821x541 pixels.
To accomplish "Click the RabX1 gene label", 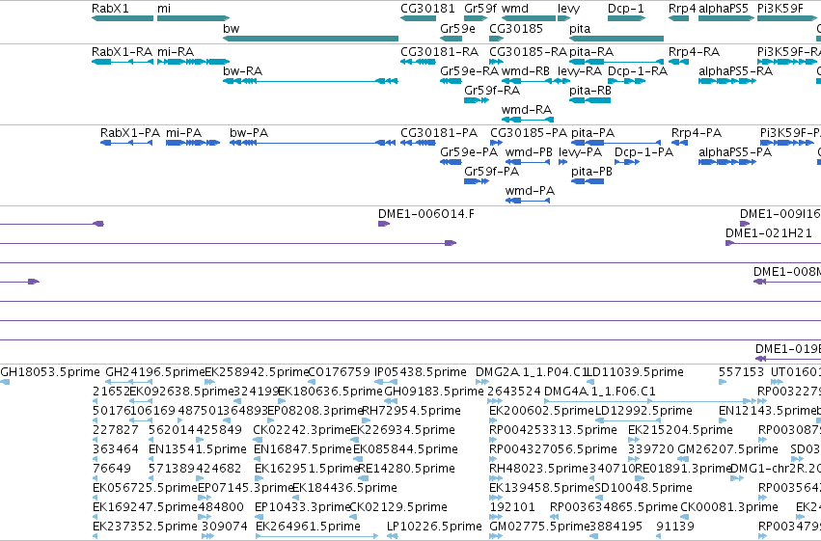I will [110, 9].
